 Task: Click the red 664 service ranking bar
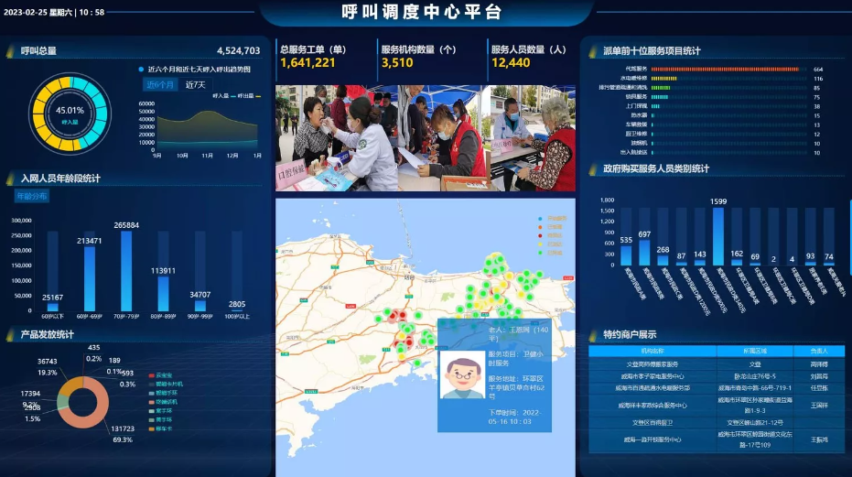coord(726,69)
